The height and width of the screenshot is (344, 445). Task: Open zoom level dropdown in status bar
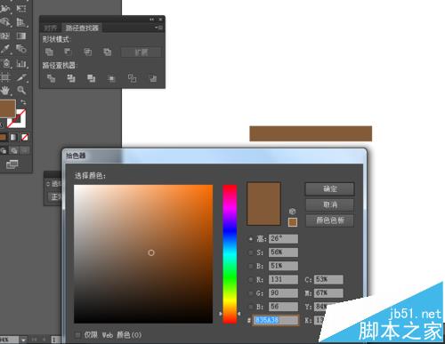[23, 340]
